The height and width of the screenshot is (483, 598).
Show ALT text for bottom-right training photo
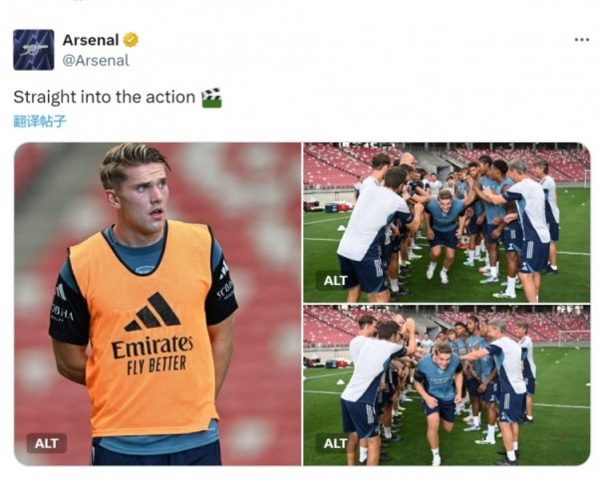coord(336,443)
